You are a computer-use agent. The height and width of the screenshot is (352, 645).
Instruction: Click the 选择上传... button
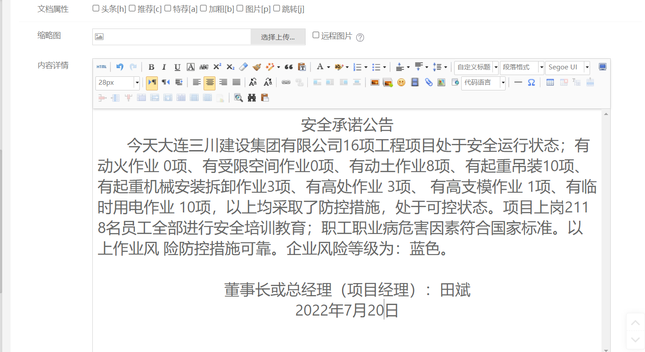(x=278, y=37)
